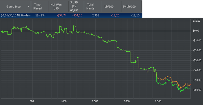
Task: Click the -18,10 EV bb/100 value
Action: (x=135, y=15)
